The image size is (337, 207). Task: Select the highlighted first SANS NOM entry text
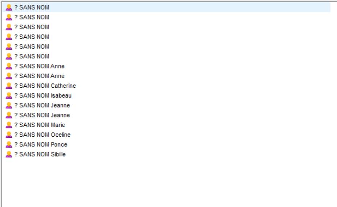(x=32, y=8)
